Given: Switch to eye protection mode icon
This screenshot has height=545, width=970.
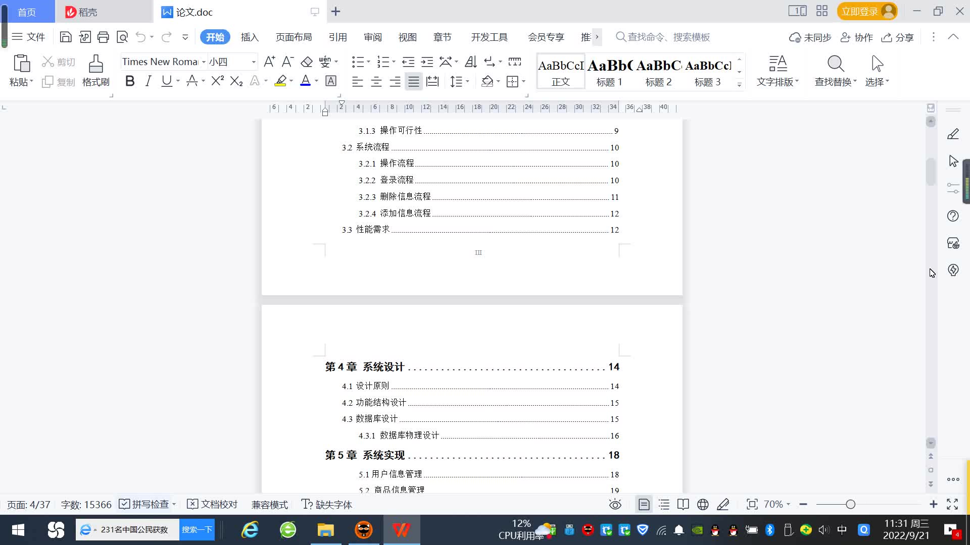Looking at the screenshot, I should tap(615, 504).
